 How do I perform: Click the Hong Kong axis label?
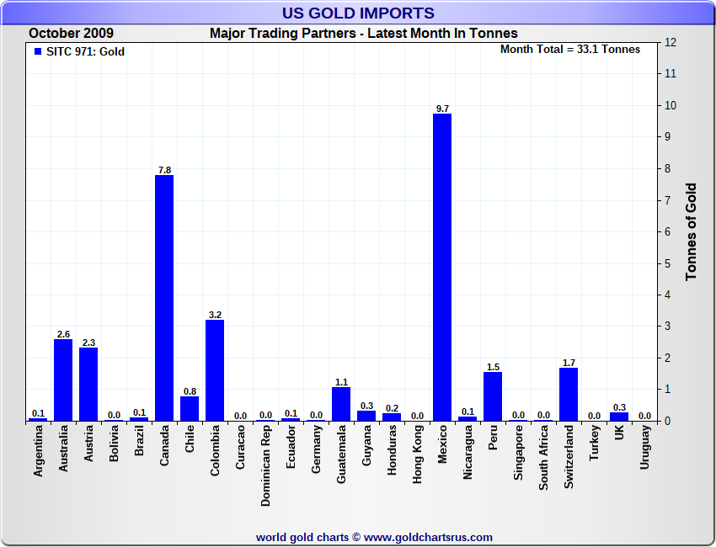coord(417,454)
